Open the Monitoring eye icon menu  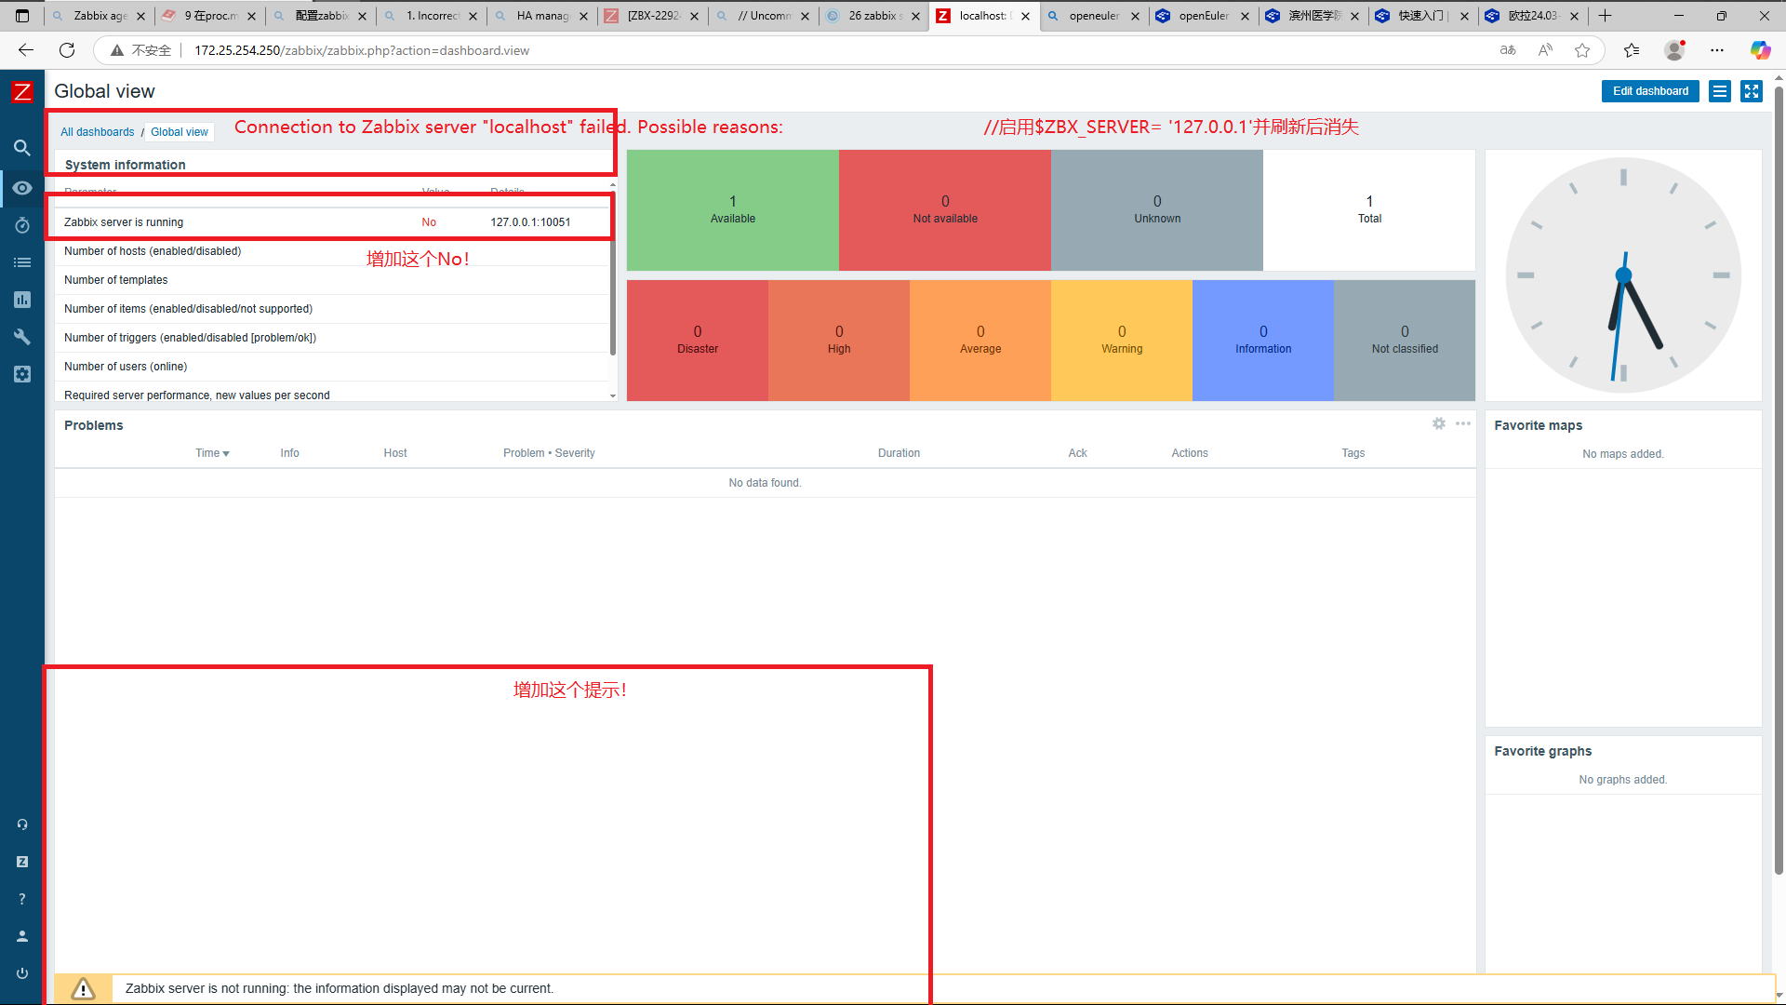22,188
